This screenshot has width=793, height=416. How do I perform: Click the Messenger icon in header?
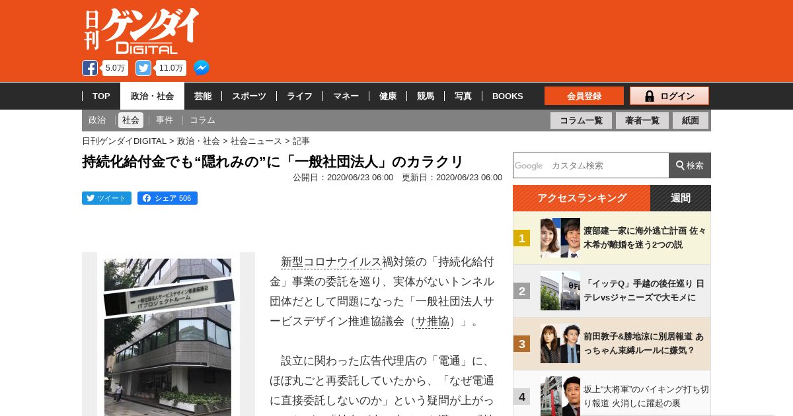[x=202, y=68]
